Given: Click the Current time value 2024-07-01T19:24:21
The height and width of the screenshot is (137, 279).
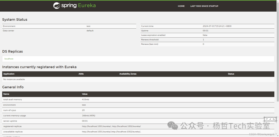Looking at the screenshot, I should [x=217, y=26].
